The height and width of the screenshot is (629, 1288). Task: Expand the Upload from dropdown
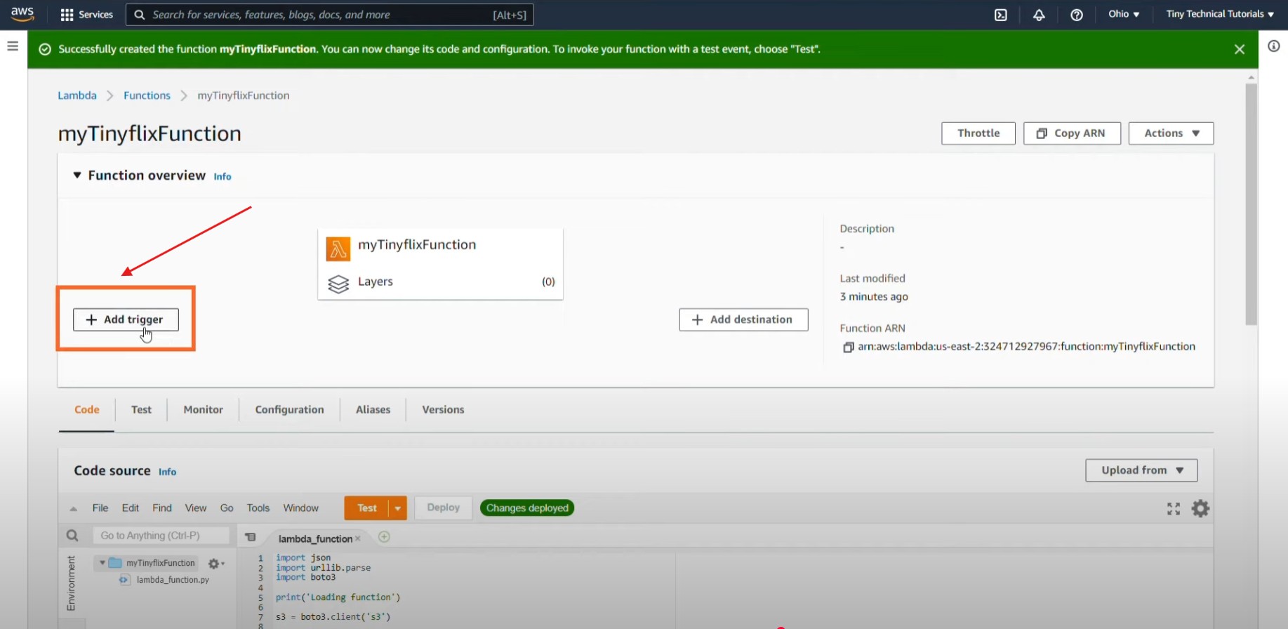(x=1141, y=470)
